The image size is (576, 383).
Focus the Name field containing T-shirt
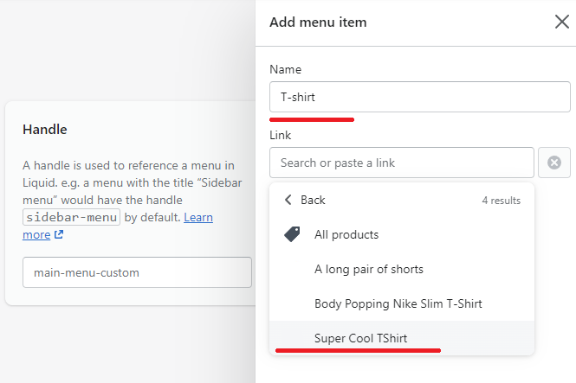(420, 97)
